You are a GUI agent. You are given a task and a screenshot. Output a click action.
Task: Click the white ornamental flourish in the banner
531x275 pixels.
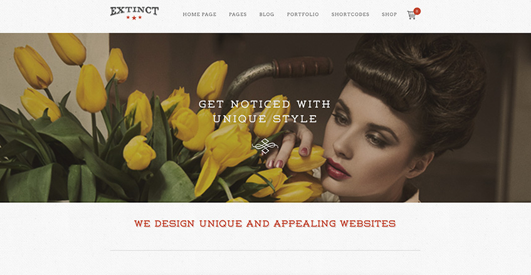click(x=265, y=146)
